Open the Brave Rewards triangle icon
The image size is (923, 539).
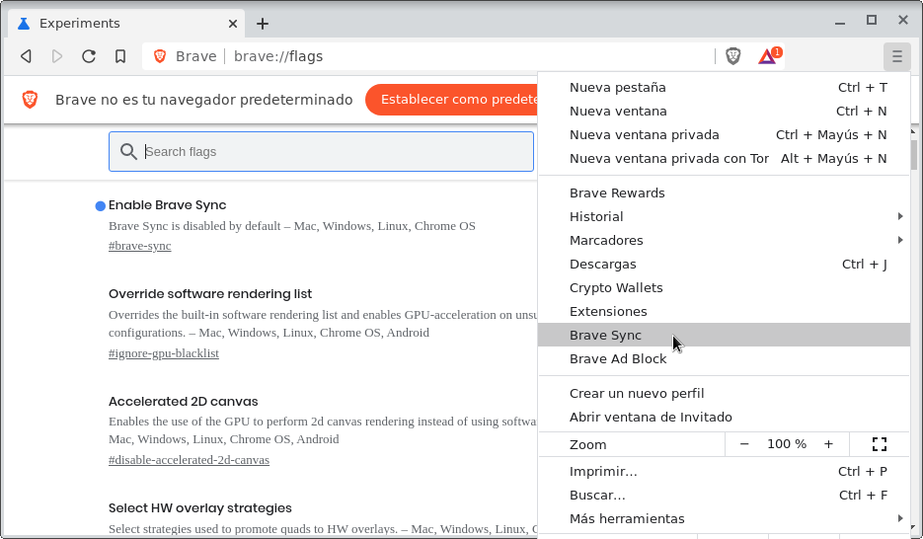(768, 56)
